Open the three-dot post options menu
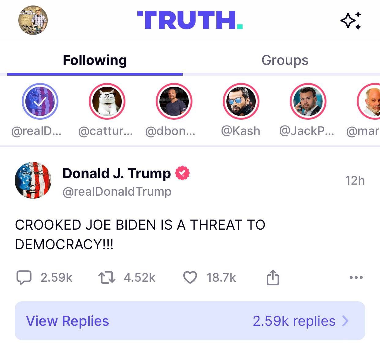 356,278
